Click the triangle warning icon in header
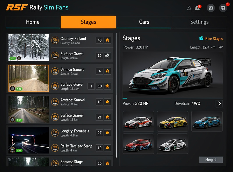 (189, 8)
